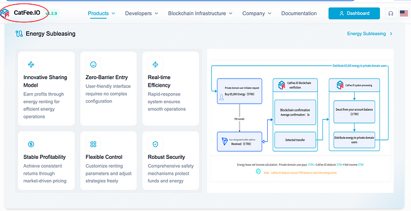This screenshot has height=211, width=411.
Task: Select the Zero-Barrier Entry card title
Action: tap(107, 77)
